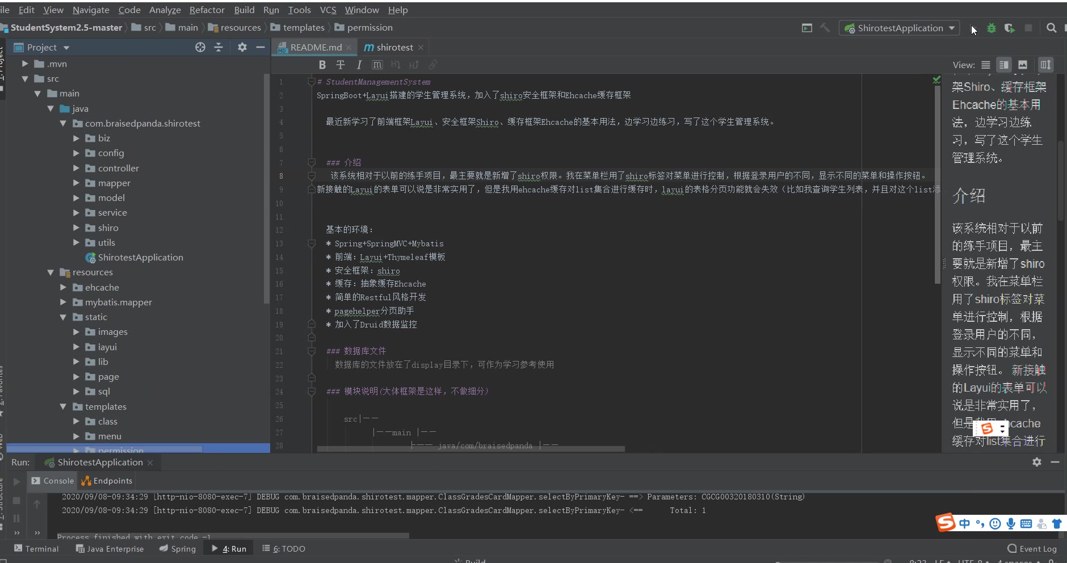Close the shirotest tab
The width and height of the screenshot is (1067, 563).
click(421, 48)
